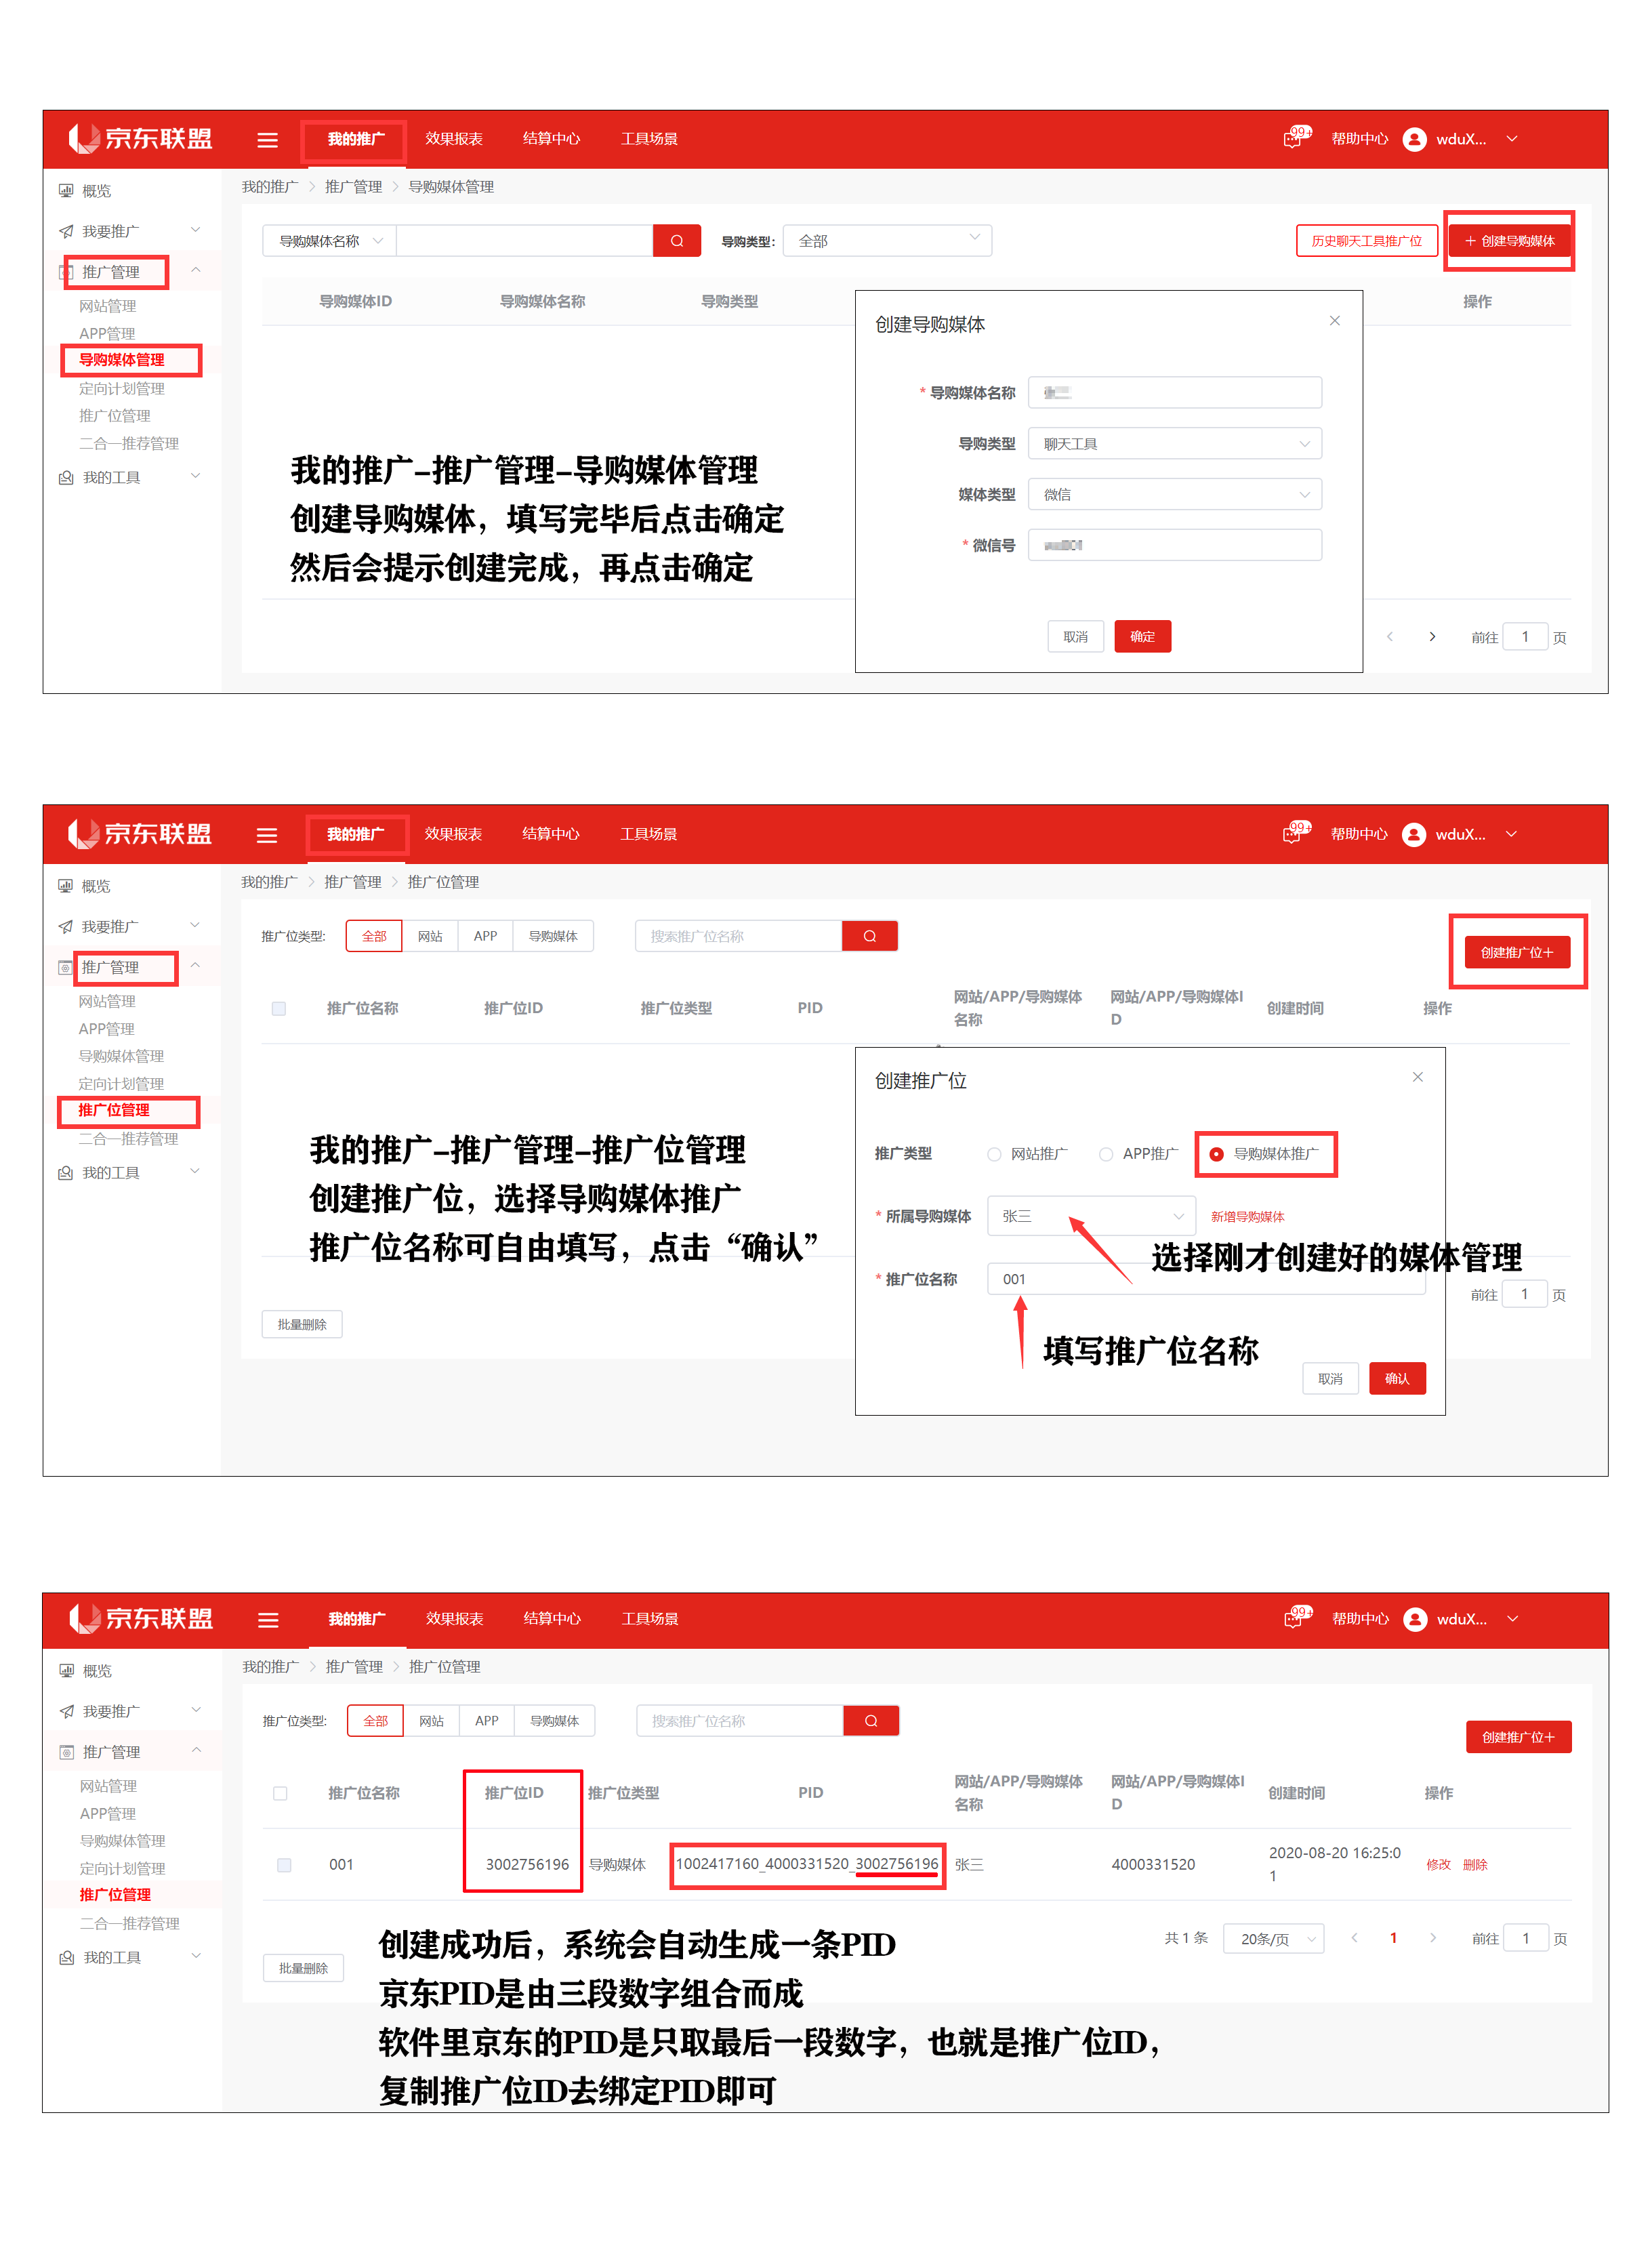Open 所属导购媒体 张三 dropdown
Image resolution: width=1652 pixels, height=2256 pixels.
coord(1091,1216)
